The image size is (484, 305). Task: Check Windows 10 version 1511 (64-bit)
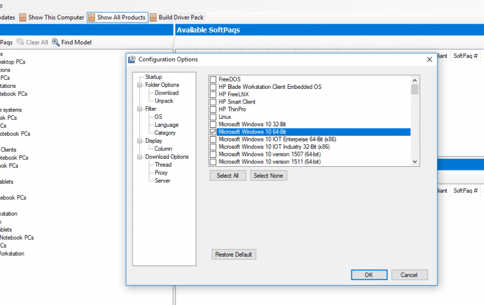[213, 161]
